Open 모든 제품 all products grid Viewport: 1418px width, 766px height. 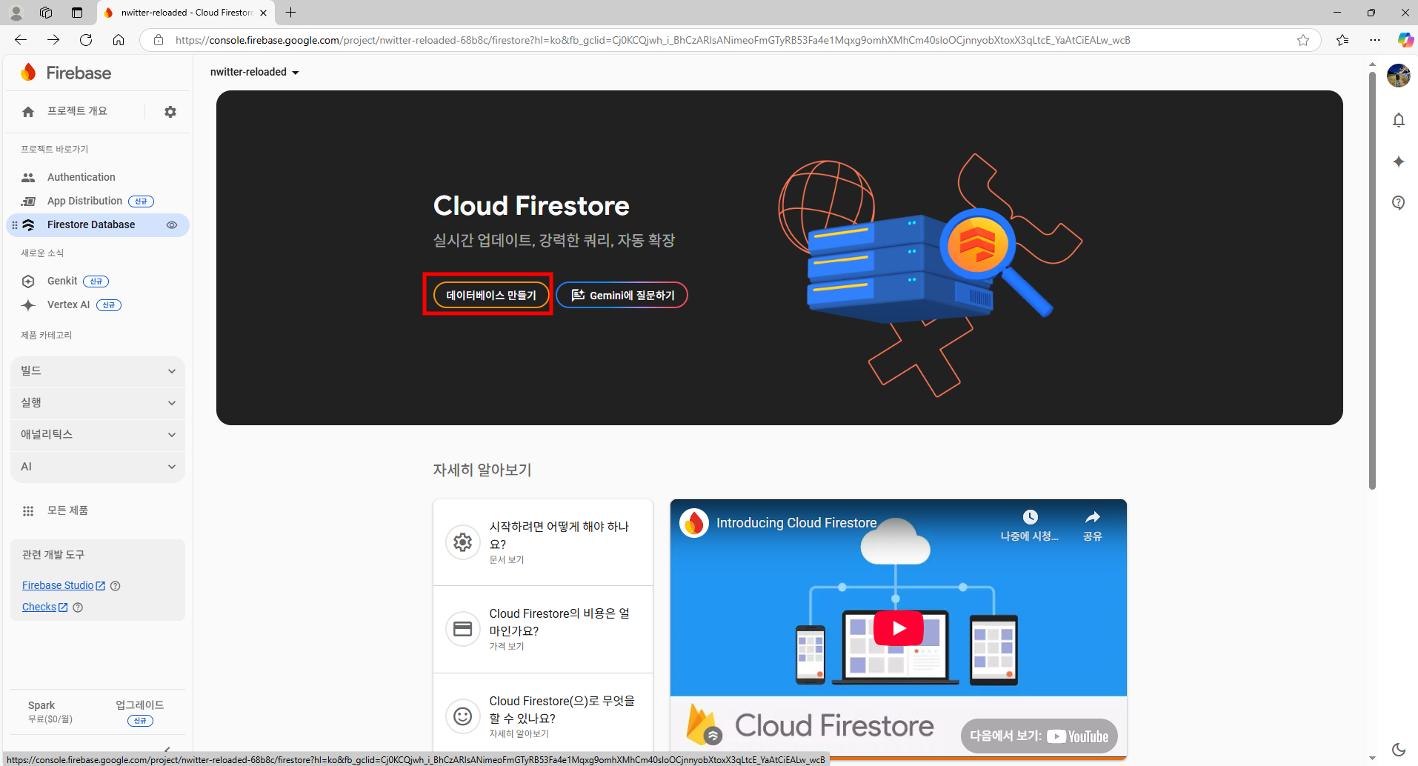pos(56,510)
